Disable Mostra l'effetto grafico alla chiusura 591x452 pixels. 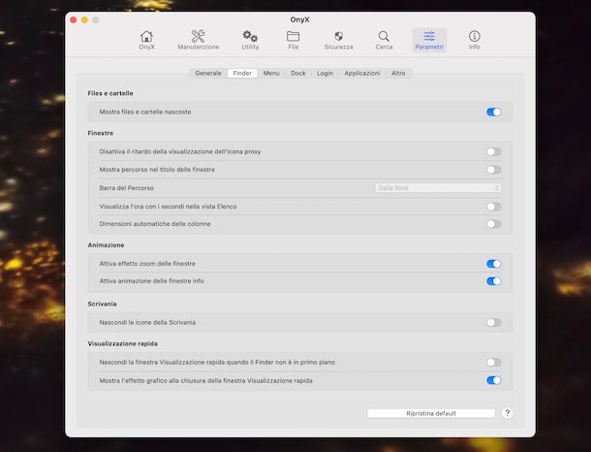(x=494, y=380)
